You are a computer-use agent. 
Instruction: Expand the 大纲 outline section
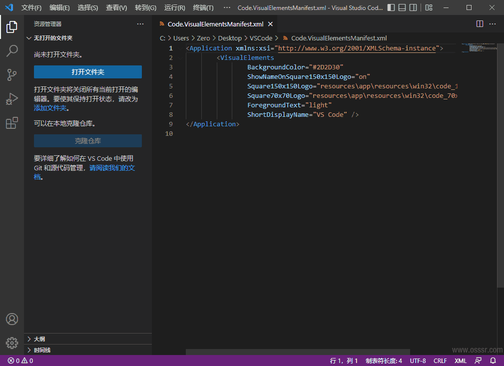(x=88, y=339)
